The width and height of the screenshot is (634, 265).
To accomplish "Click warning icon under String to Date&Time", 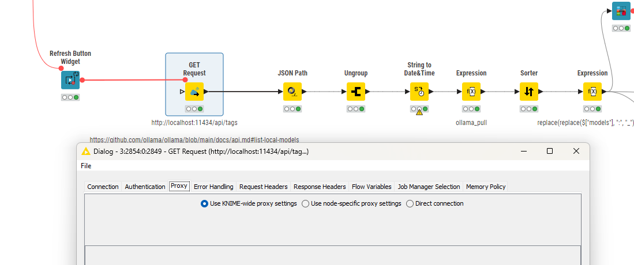I will (x=419, y=112).
